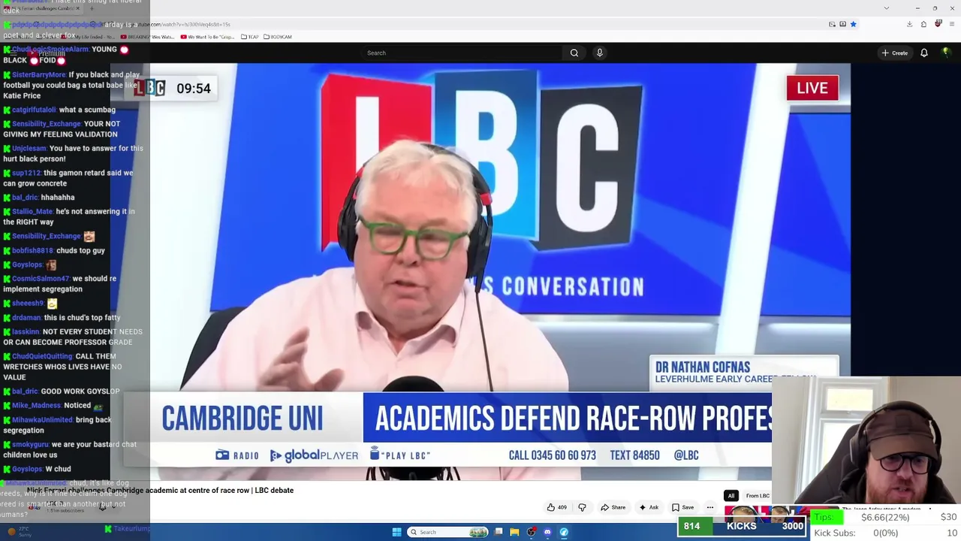The image size is (961, 541).
Task: Start voice search with the microphone icon
Action: coord(599,53)
